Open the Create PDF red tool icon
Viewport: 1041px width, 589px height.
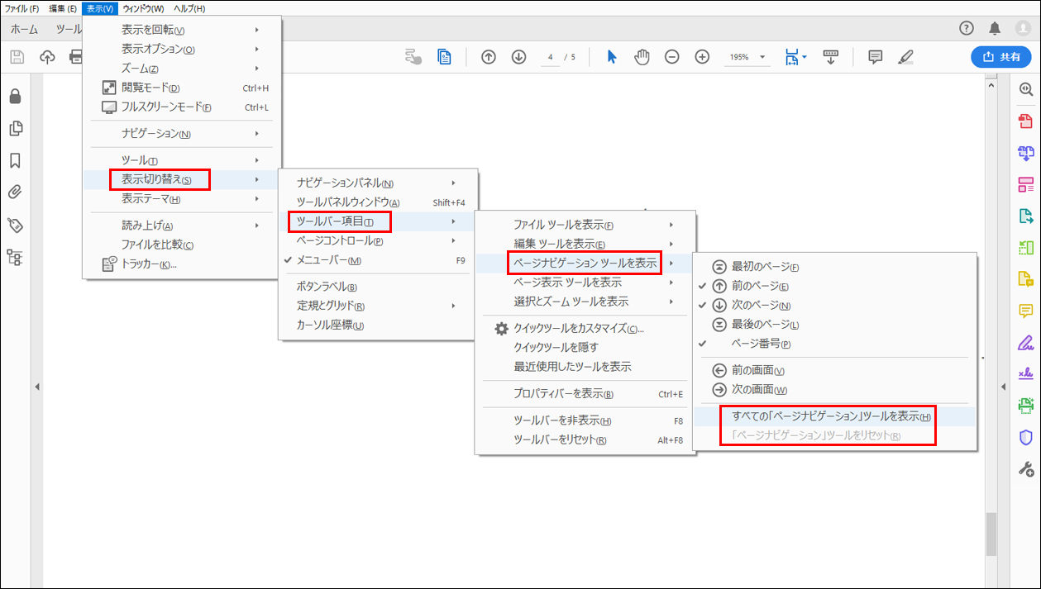pyautogui.click(x=1026, y=121)
